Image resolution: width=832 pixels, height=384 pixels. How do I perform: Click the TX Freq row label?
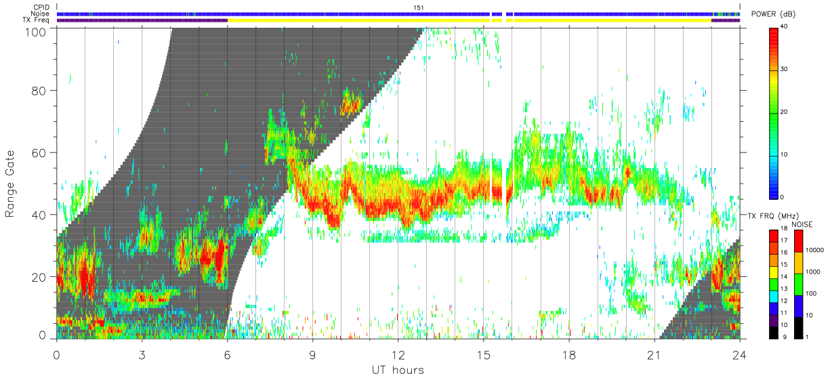tap(37, 20)
